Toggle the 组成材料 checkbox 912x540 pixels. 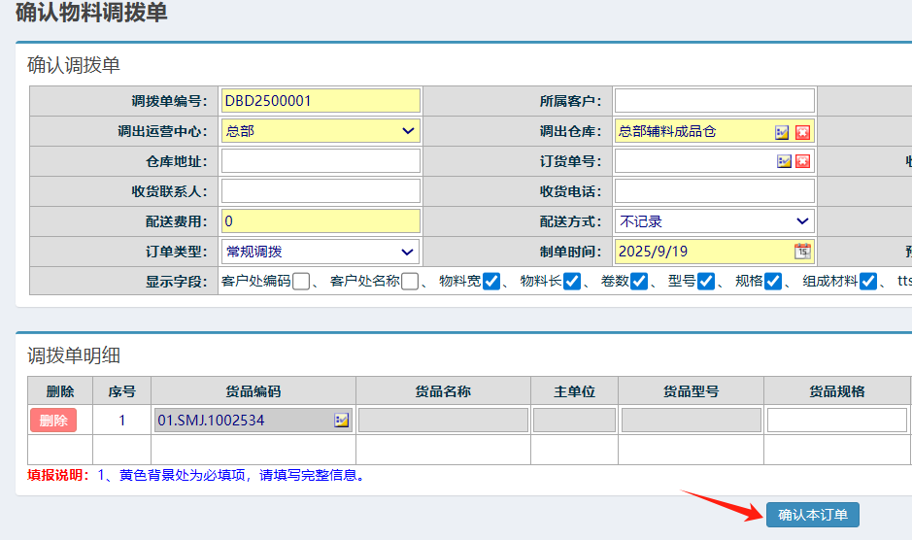click(x=868, y=282)
